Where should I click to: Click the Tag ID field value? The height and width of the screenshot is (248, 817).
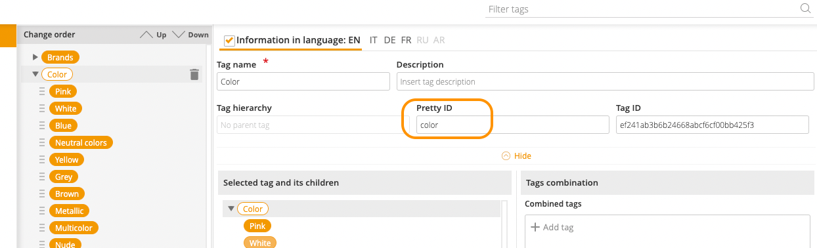(712, 125)
